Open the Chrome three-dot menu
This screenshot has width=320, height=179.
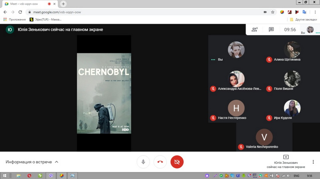pos(315,12)
